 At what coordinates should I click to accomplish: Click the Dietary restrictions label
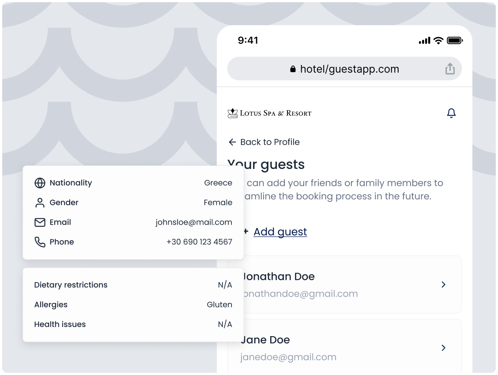point(71,285)
